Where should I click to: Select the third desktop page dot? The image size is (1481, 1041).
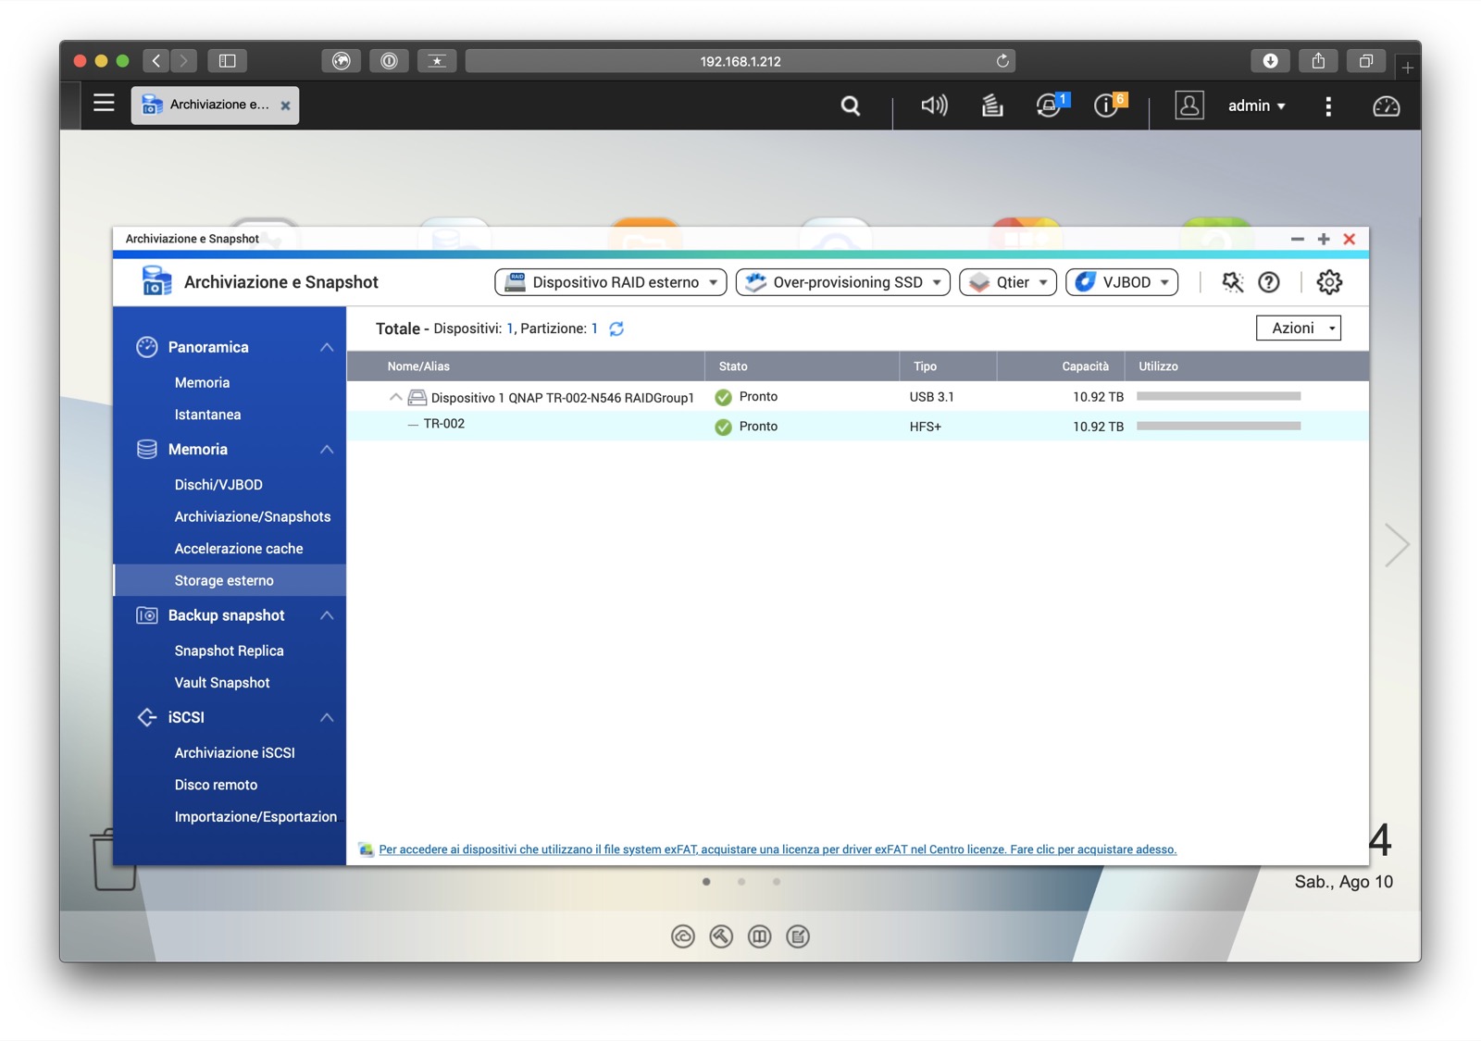coord(777,882)
